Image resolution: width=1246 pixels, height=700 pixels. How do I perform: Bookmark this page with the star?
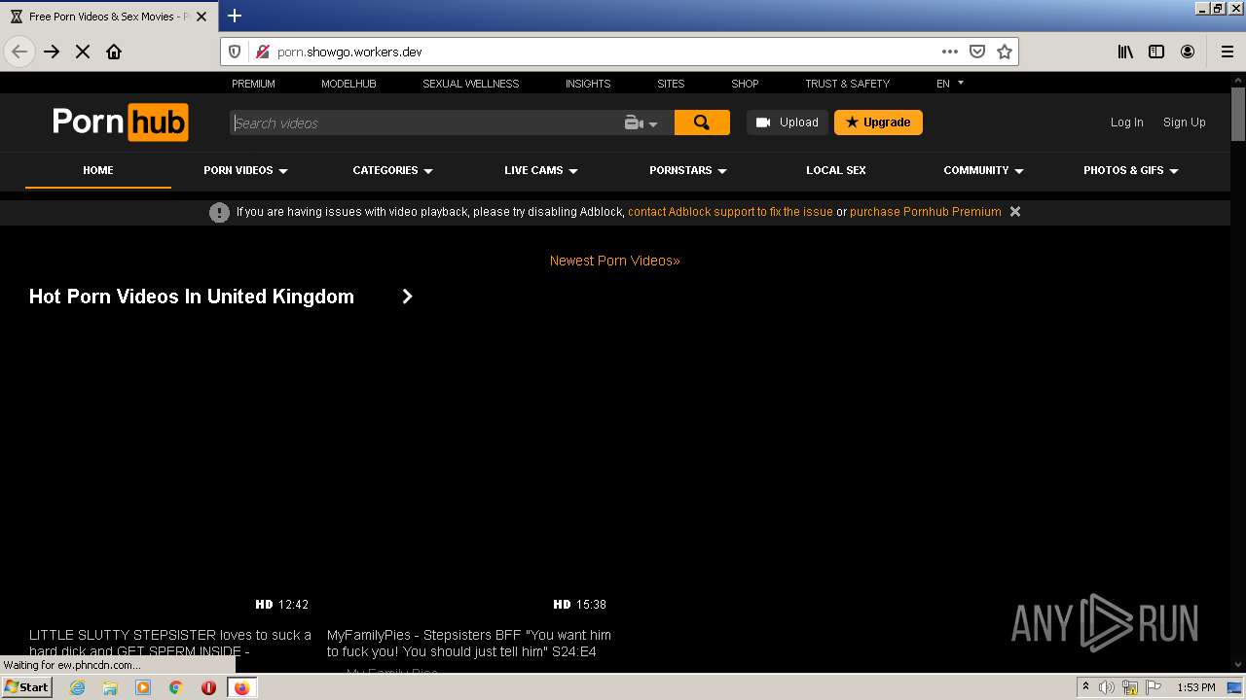[x=1005, y=52]
